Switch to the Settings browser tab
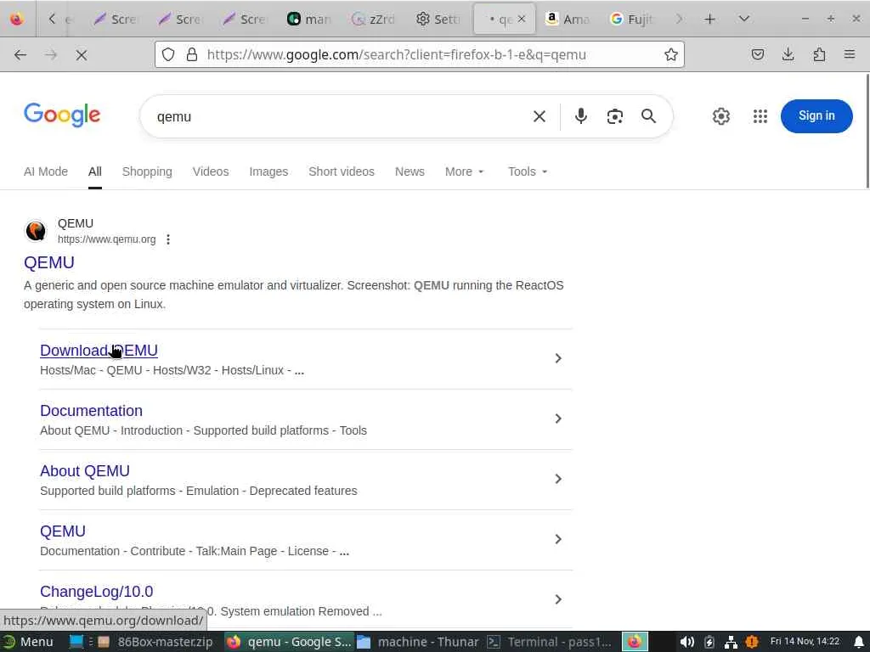 tap(438, 20)
